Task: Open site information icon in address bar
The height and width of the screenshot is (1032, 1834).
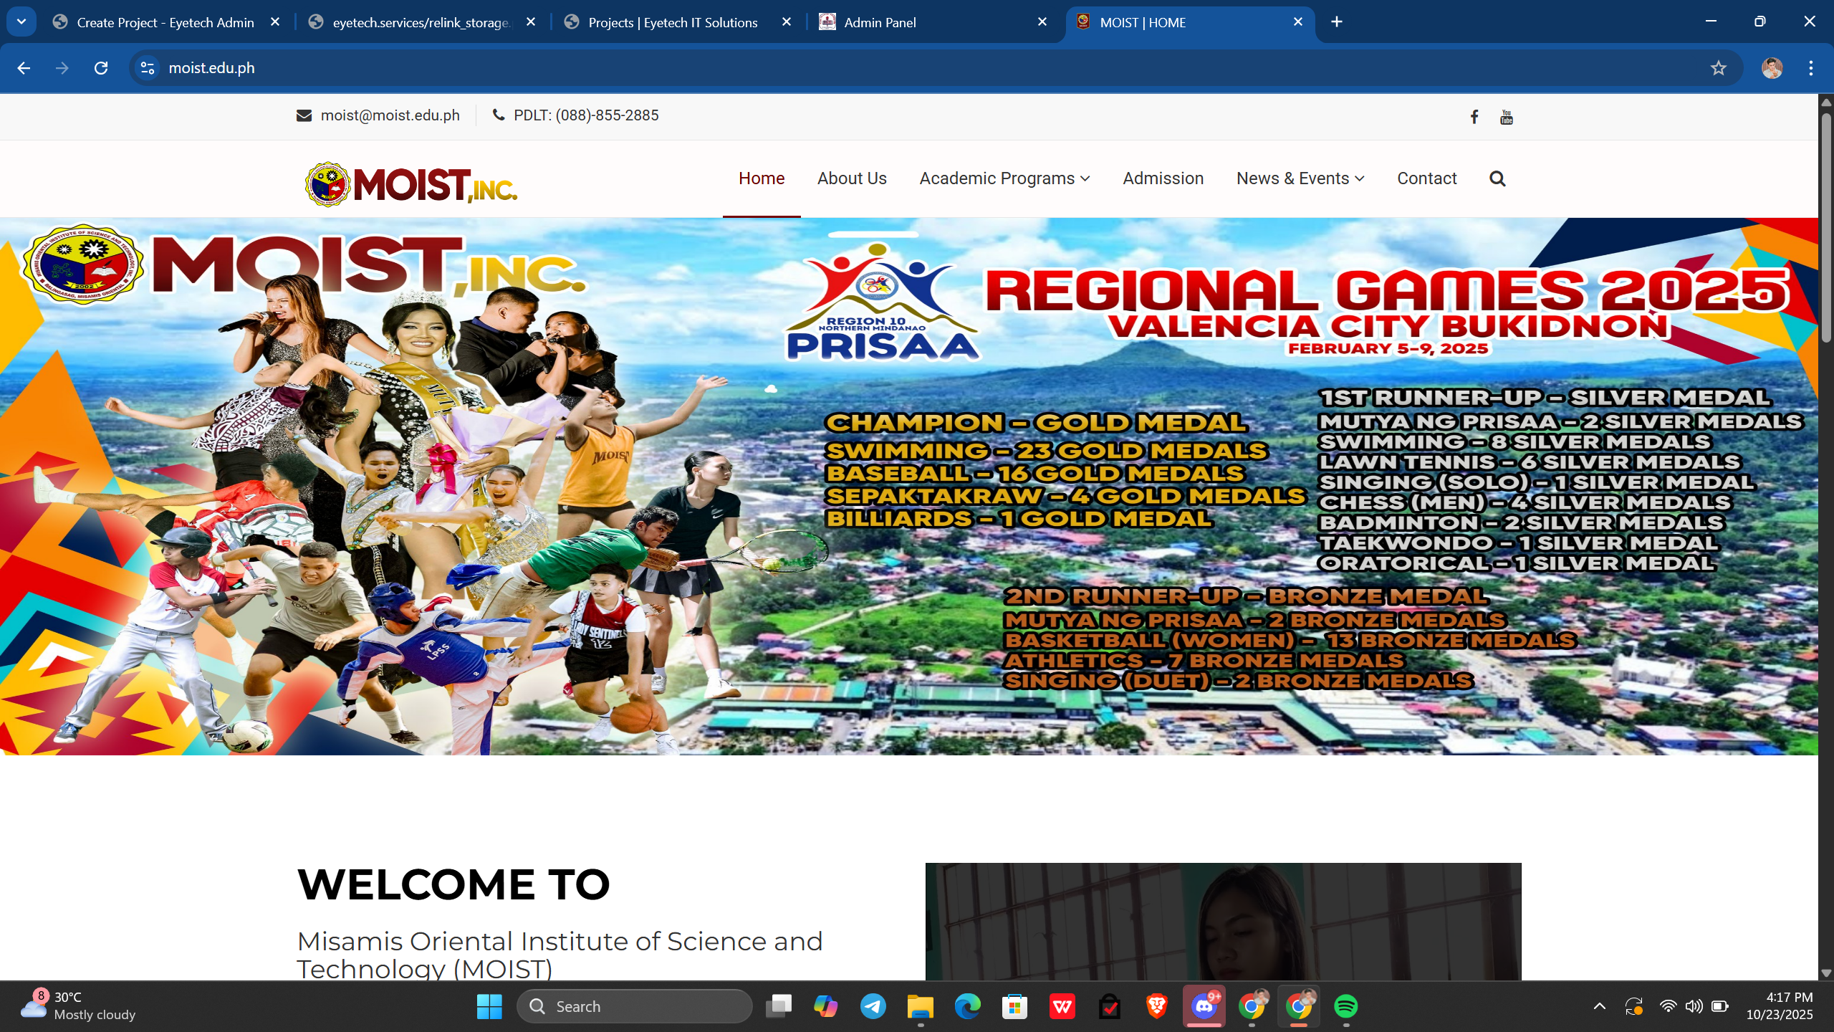Action: [x=148, y=68]
